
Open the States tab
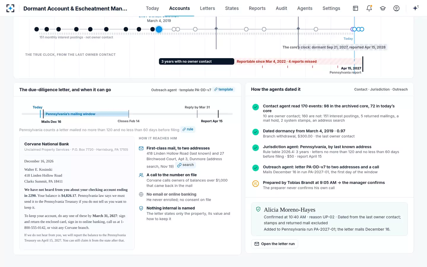click(232, 8)
